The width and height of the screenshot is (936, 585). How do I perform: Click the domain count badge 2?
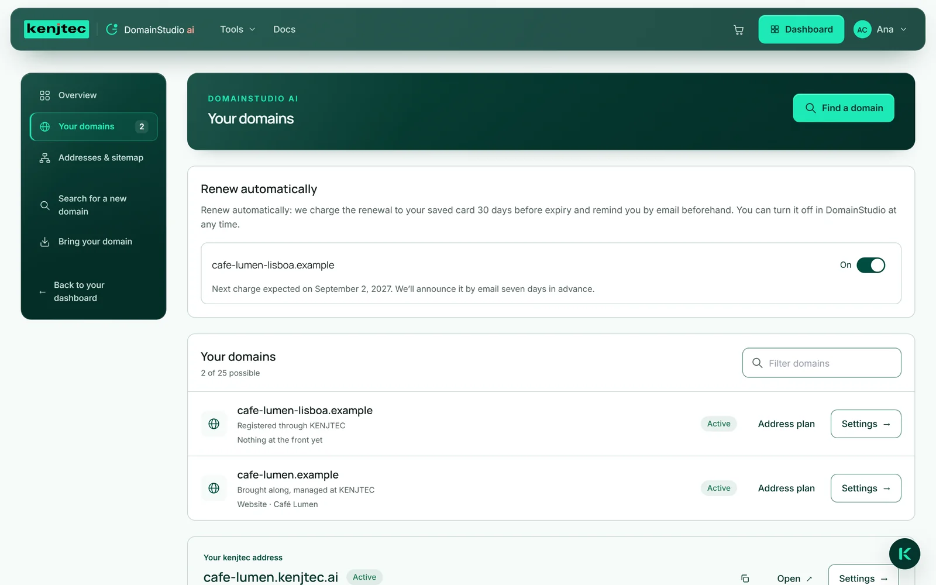[x=142, y=126]
